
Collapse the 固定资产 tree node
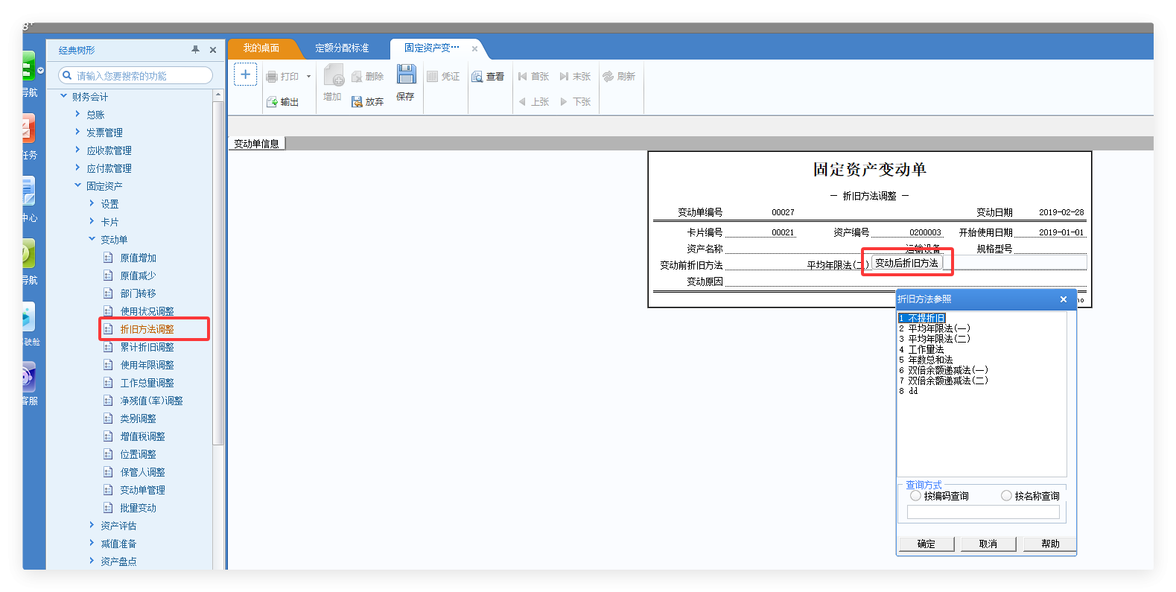pyautogui.click(x=77, y=185)
